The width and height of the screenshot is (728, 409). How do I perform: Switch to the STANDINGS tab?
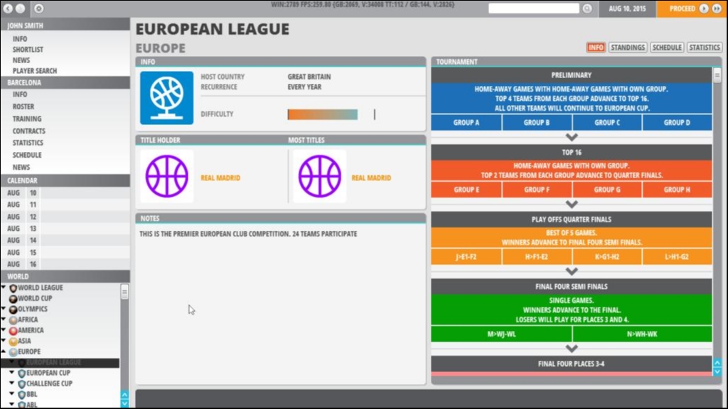click(x=628, y=47)
